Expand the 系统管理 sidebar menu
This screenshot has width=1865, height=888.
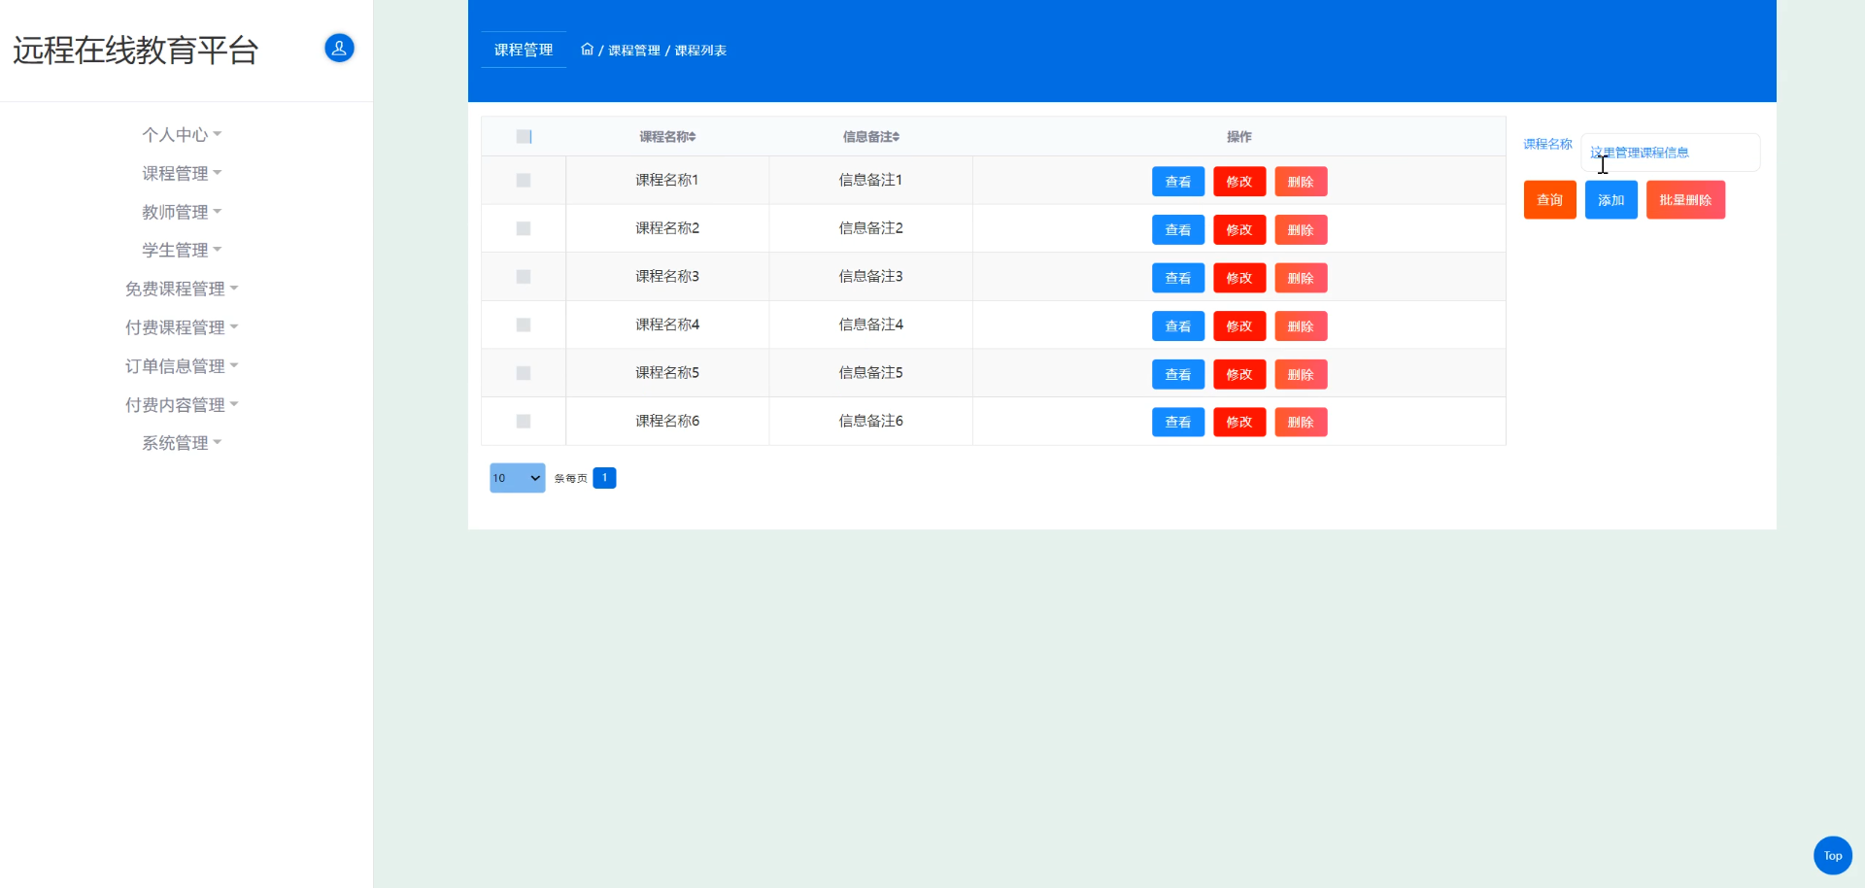click(x=182, y=443)
